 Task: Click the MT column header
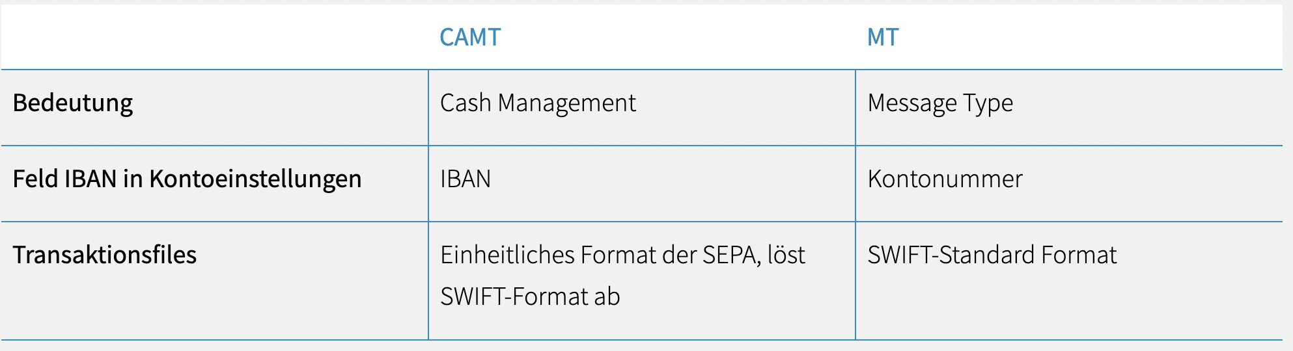pyautogui.click(x=883, y=38)
